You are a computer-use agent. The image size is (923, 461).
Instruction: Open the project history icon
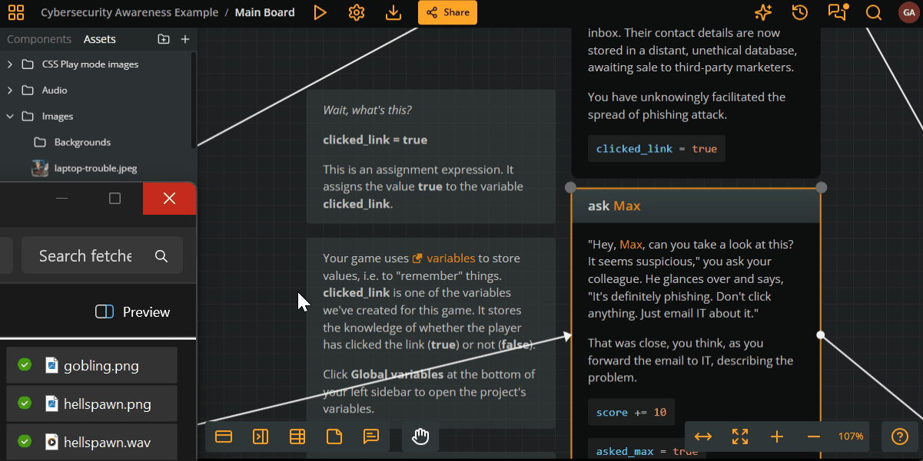click(x=799, y=12)
